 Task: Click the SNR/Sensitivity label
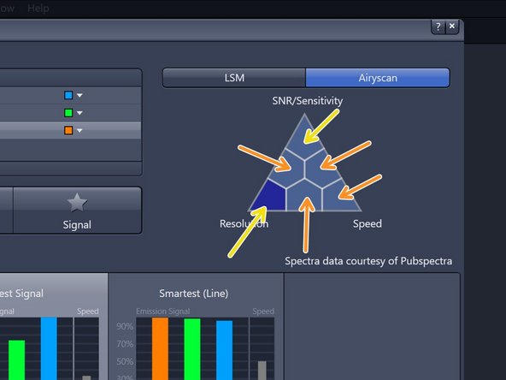[307, 100]
